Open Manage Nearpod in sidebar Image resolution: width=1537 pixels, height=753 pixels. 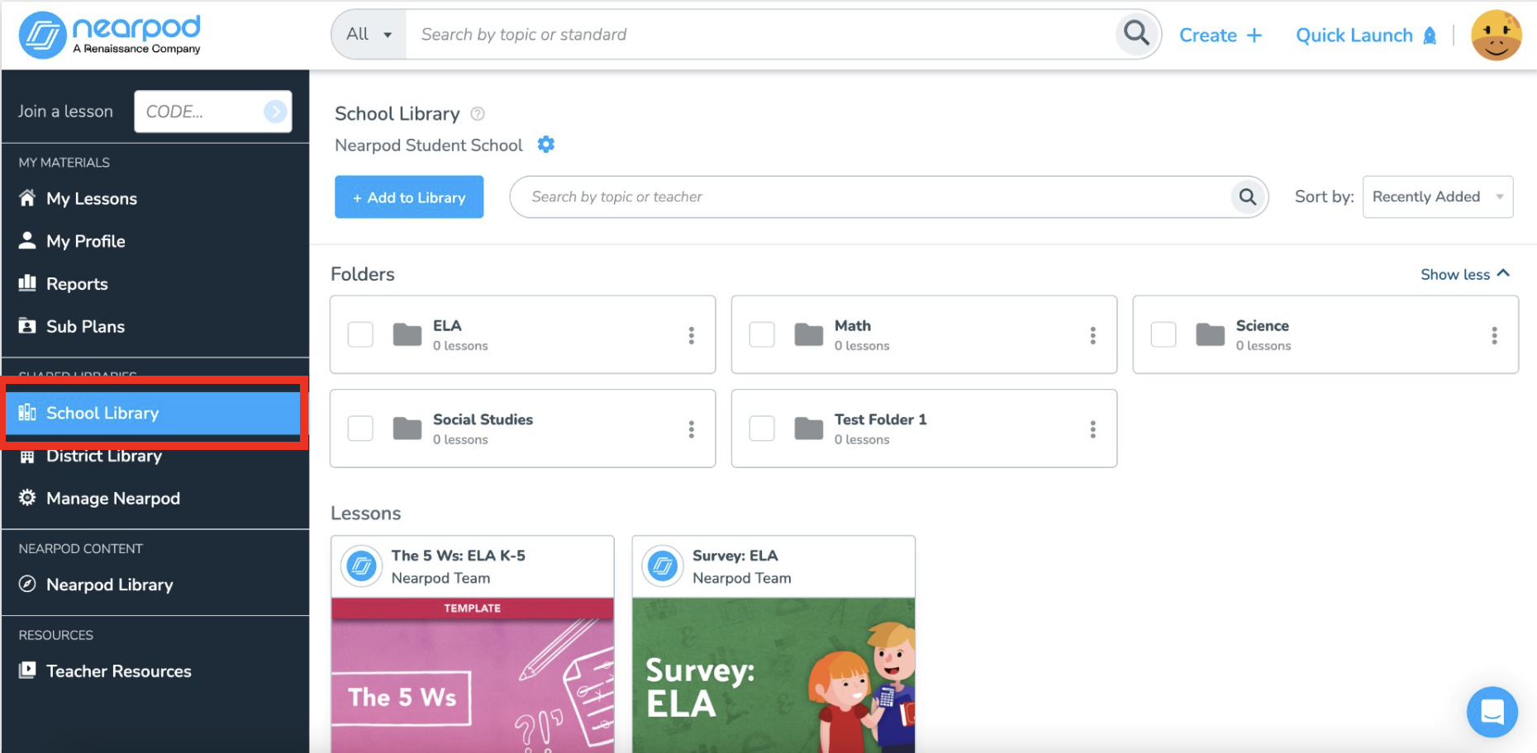113,499
